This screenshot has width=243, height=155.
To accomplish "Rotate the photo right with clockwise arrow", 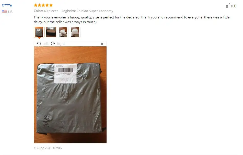I will (x=53, y=44).
